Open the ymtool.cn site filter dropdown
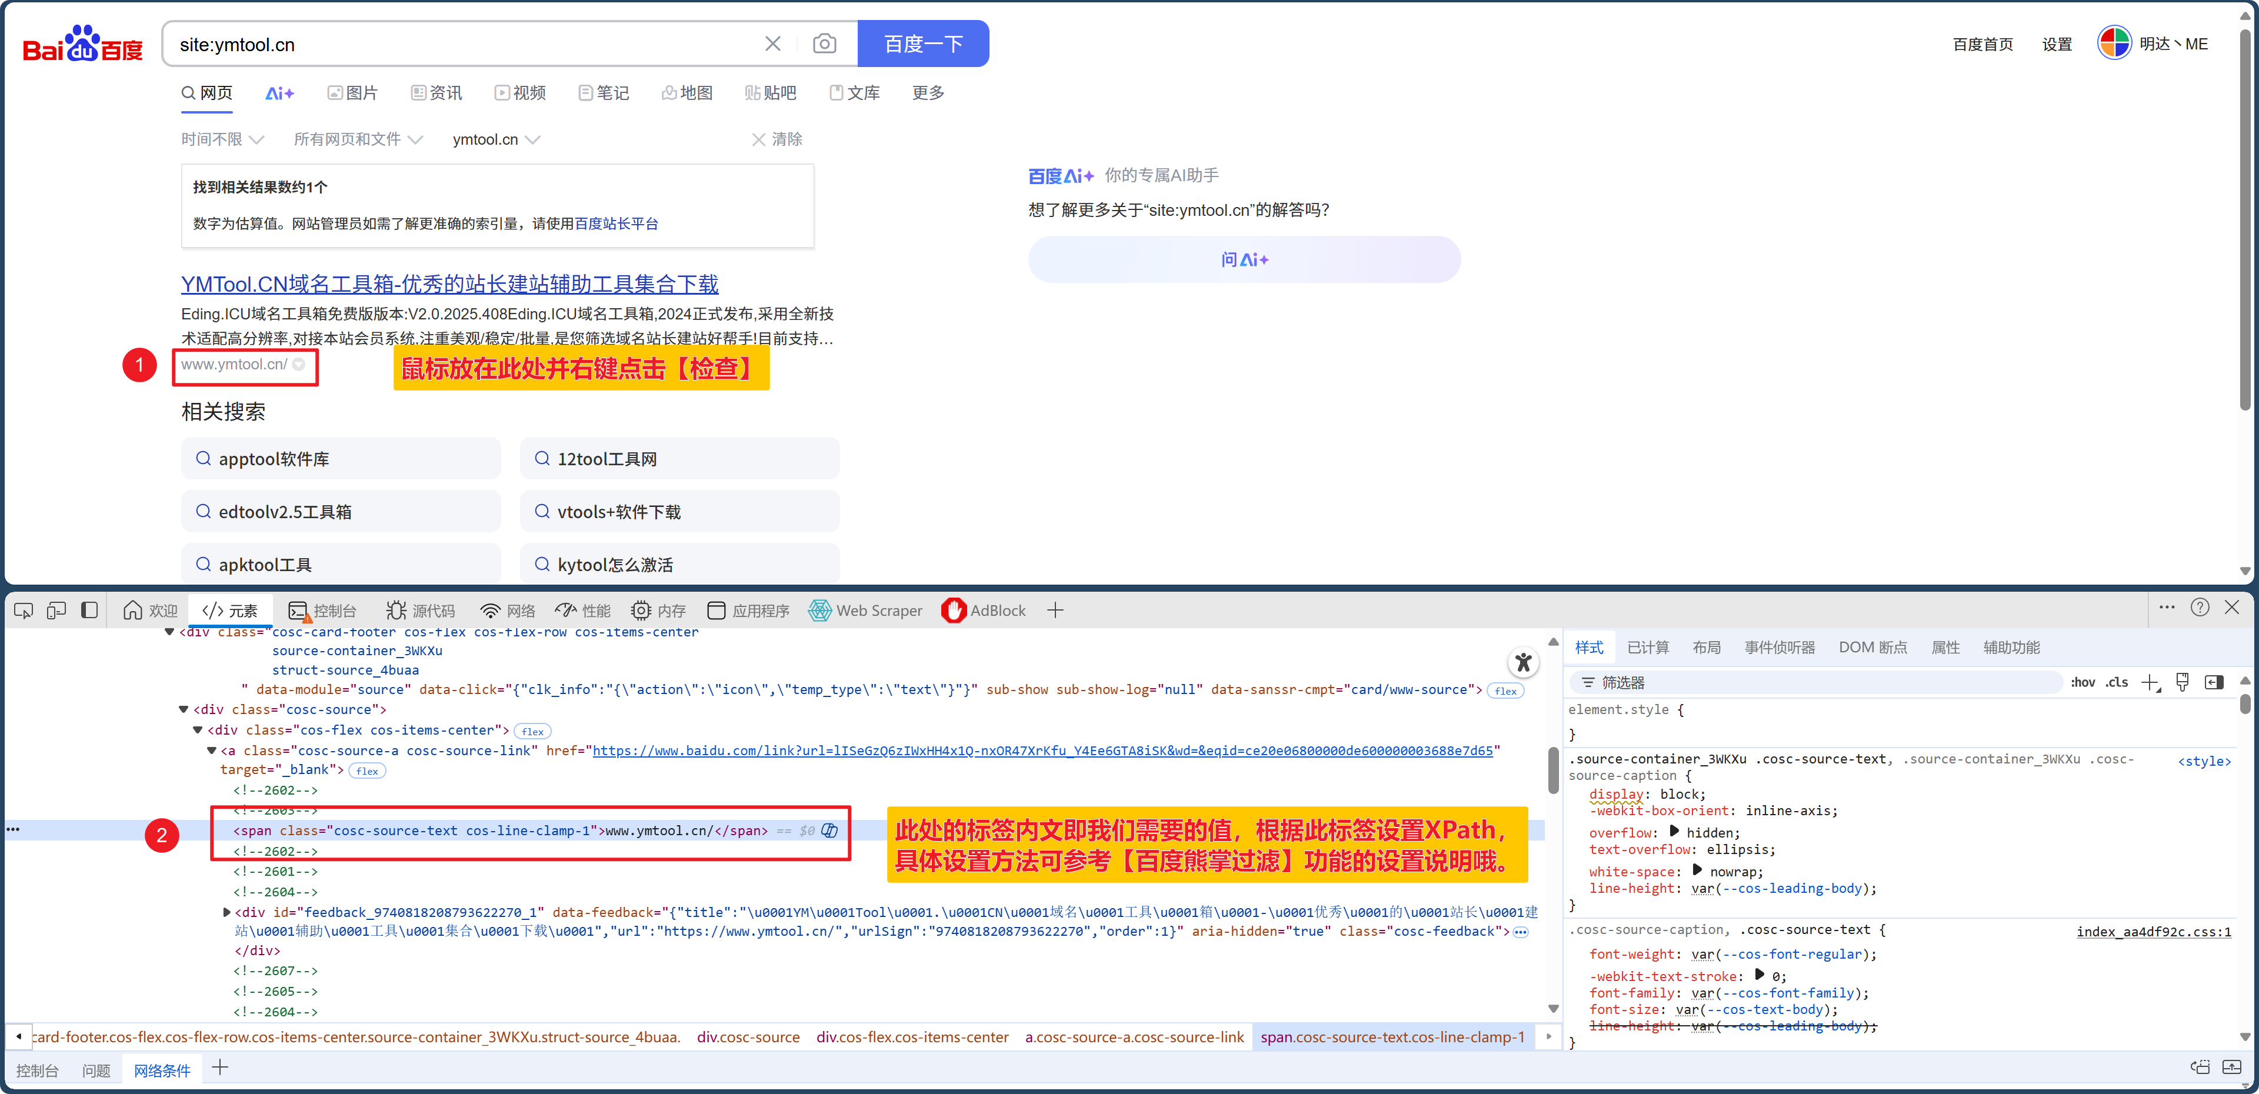Screen dimensions: 2259x1094 tap(497, 139)
